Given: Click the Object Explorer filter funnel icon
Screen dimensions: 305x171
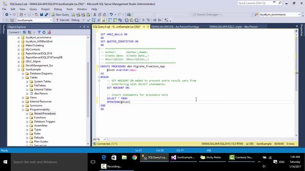Looking at the screenshot, I should coord(39,32).
